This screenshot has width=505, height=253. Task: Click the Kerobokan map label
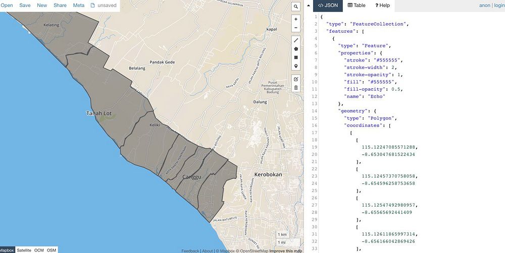268,174
